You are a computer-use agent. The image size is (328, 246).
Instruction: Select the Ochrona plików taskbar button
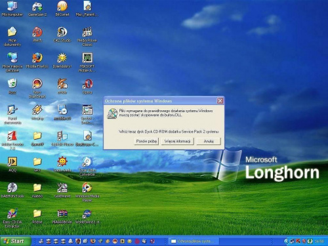193,241
